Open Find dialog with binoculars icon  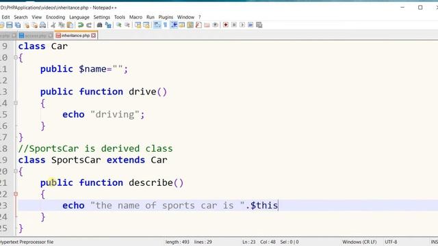tap(99, 25)
